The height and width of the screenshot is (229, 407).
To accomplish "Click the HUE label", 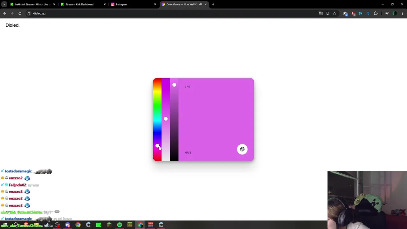I will 188,153.
